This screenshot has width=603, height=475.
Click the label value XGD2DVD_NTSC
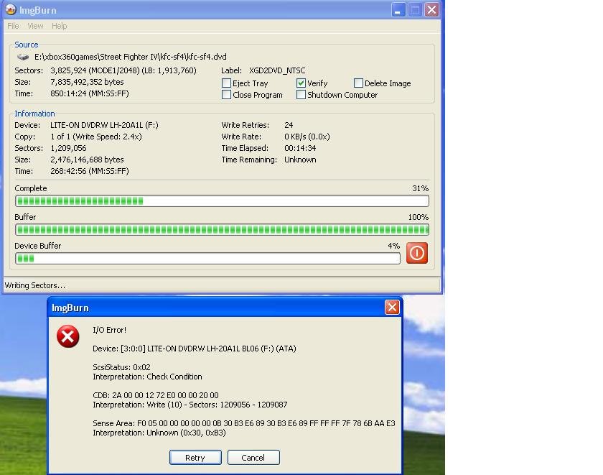277,70
